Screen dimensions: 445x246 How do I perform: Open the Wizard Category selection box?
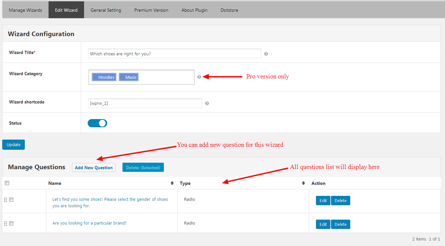tap(166, 77)
